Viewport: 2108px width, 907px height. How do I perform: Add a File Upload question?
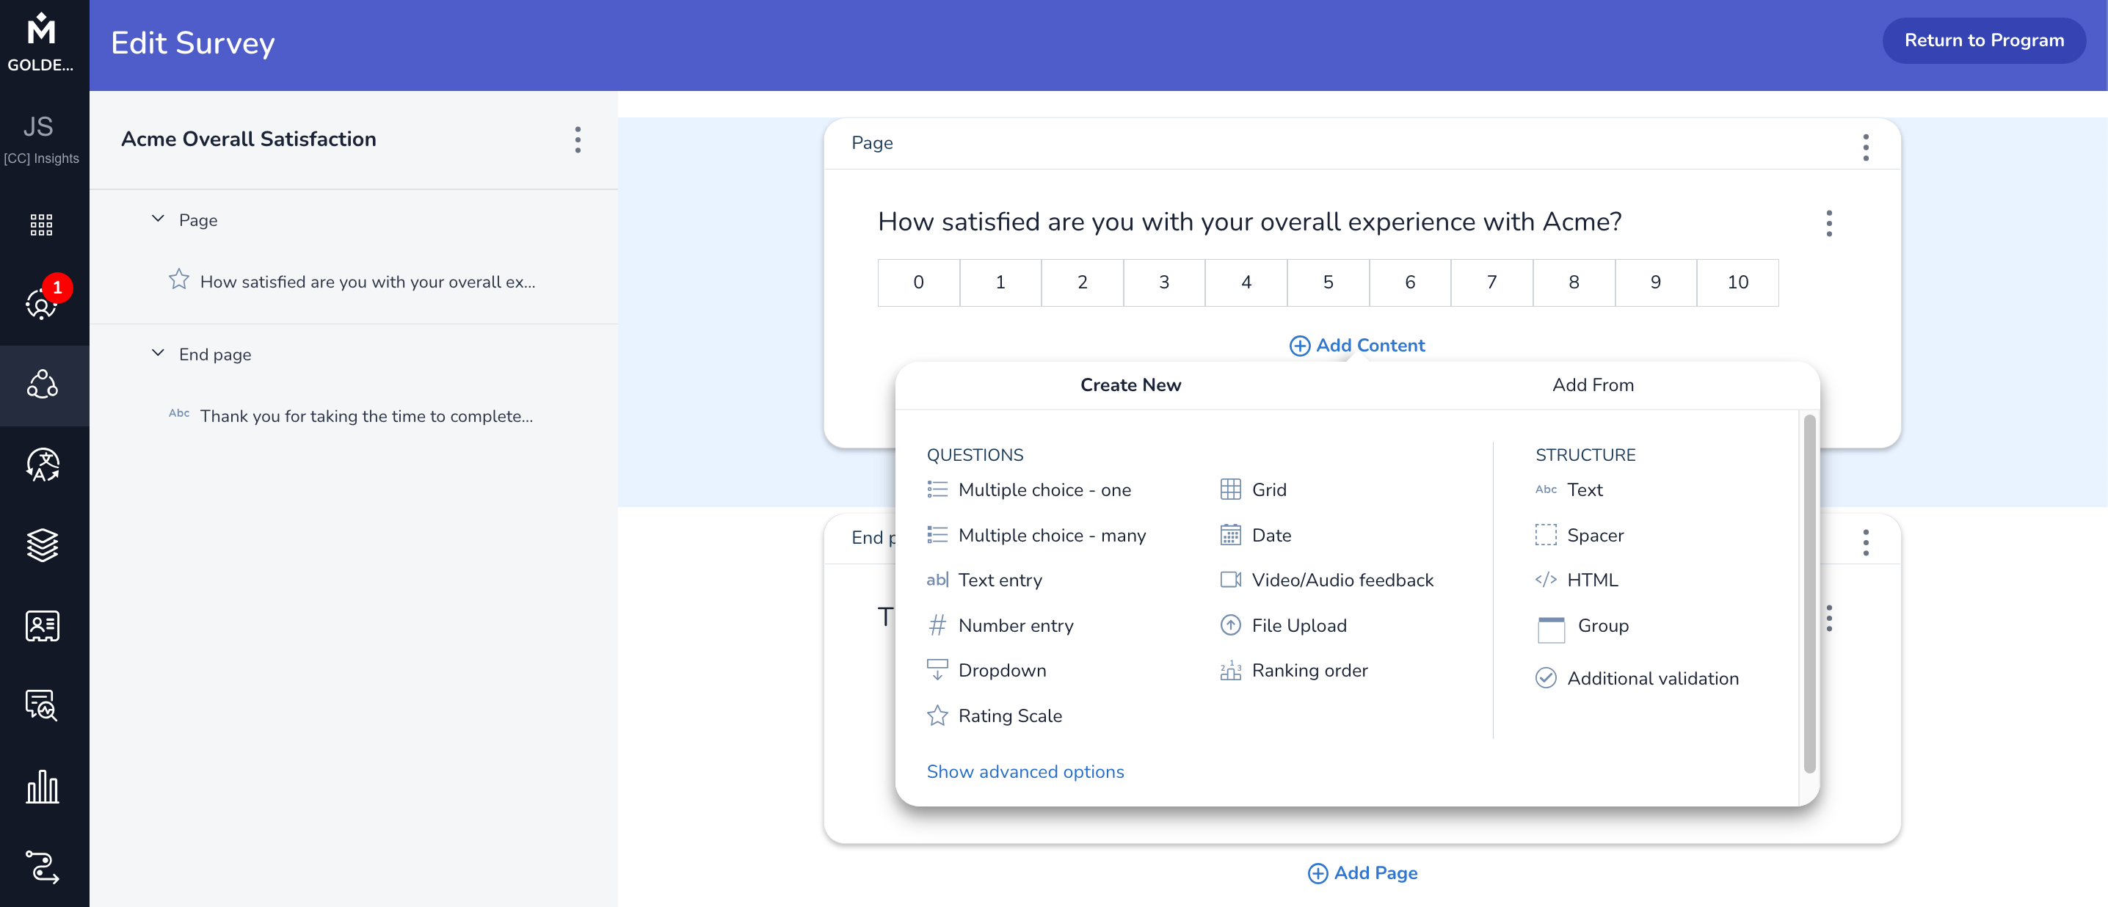point(1298,624)
